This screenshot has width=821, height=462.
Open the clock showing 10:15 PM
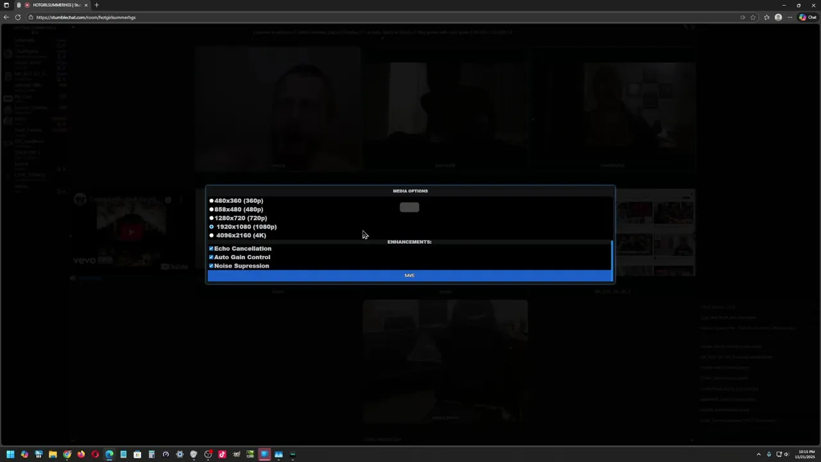806,454
